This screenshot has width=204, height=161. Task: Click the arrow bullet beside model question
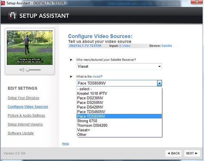(x=71, y=76)
